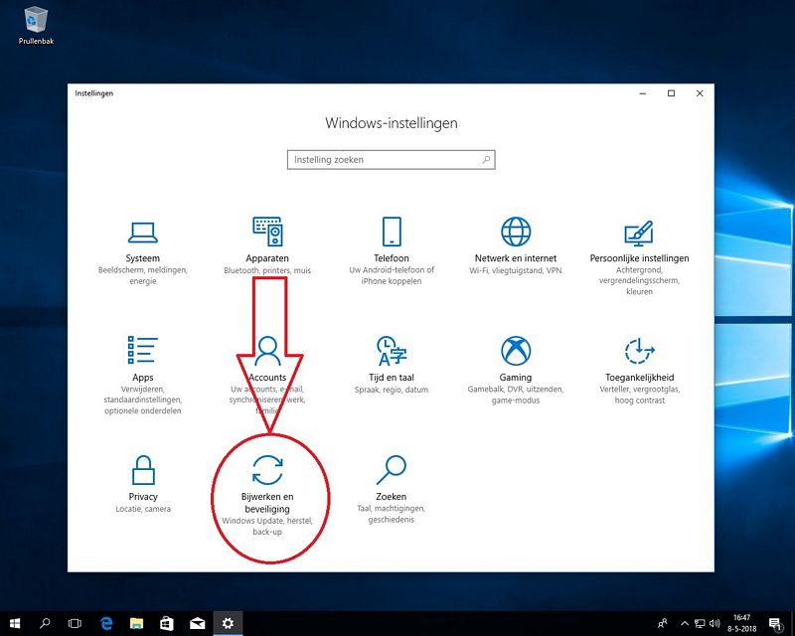Open the Systeem settings category
Screen dimensions: 795x636
click(142, 253)
